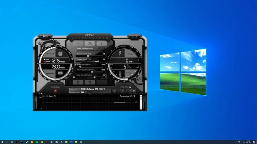The width and height of the screenshot is (257, 144).
Task: Click the K (Kombustor) button
Action: tap(78, 44)
